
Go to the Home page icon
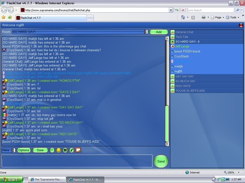pos(183,17)
